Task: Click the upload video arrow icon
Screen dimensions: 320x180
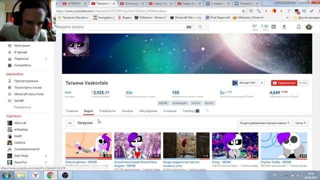Action: coord(284,26)
